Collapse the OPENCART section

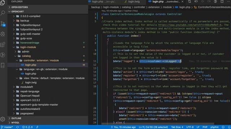(48, 11)
